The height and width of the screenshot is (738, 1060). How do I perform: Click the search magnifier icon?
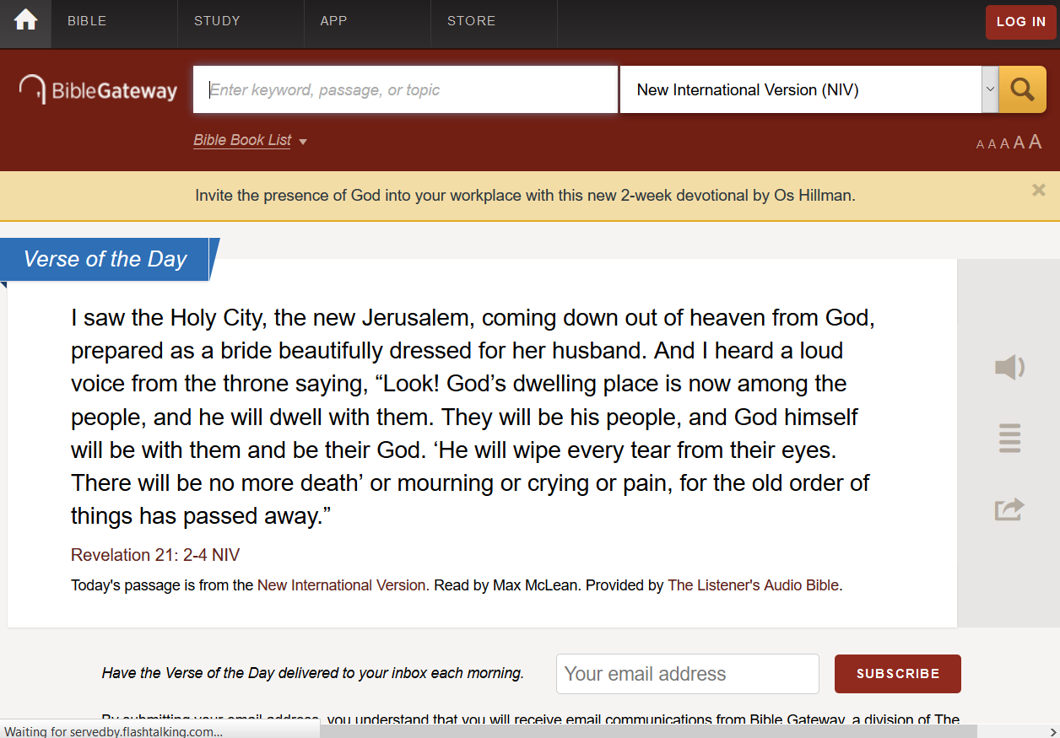click(1022, 89)
